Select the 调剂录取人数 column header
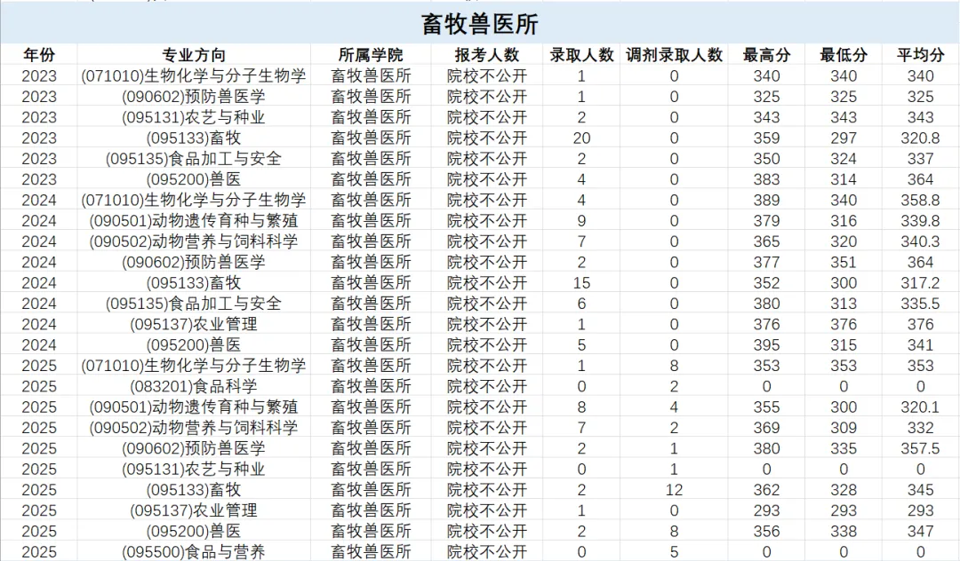 (x=674, y=55)
